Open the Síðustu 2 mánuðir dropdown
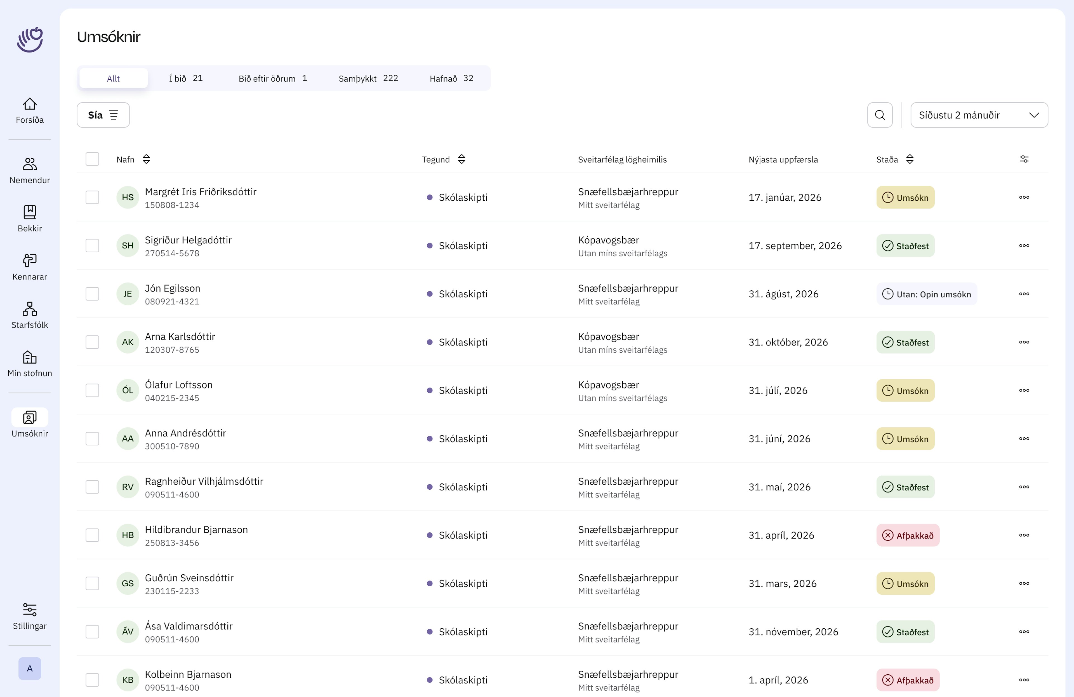Screen dimensions: 1074x697 click(x=979, y=115)
